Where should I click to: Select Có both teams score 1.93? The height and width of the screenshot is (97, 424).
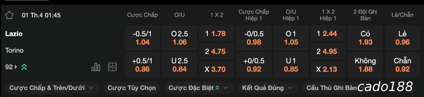[365, 38]
